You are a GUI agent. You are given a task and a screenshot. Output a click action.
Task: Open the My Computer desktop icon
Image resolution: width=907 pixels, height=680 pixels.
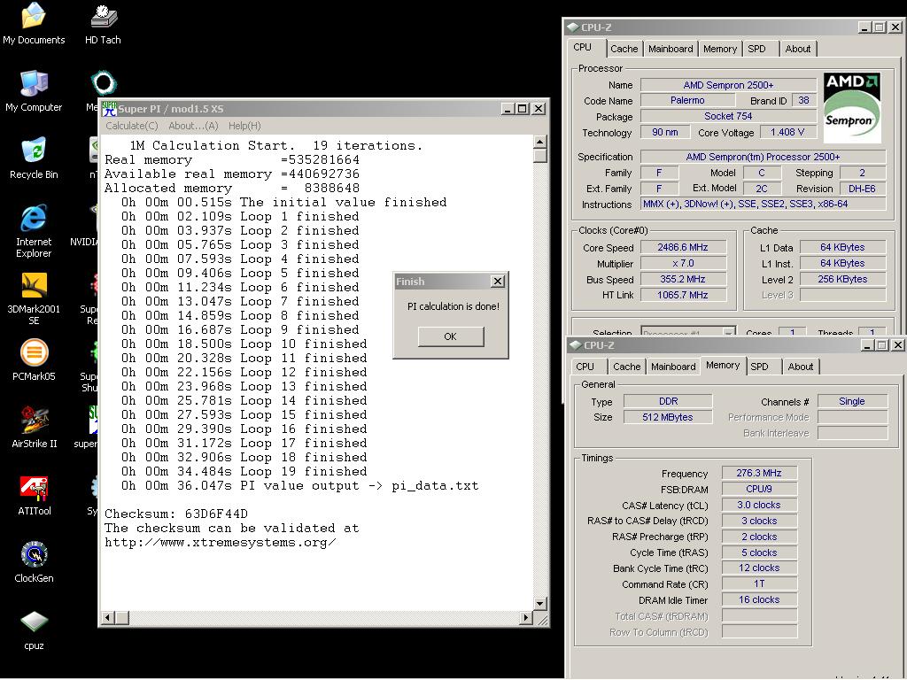pyautogui.click(x=34, y=91)
